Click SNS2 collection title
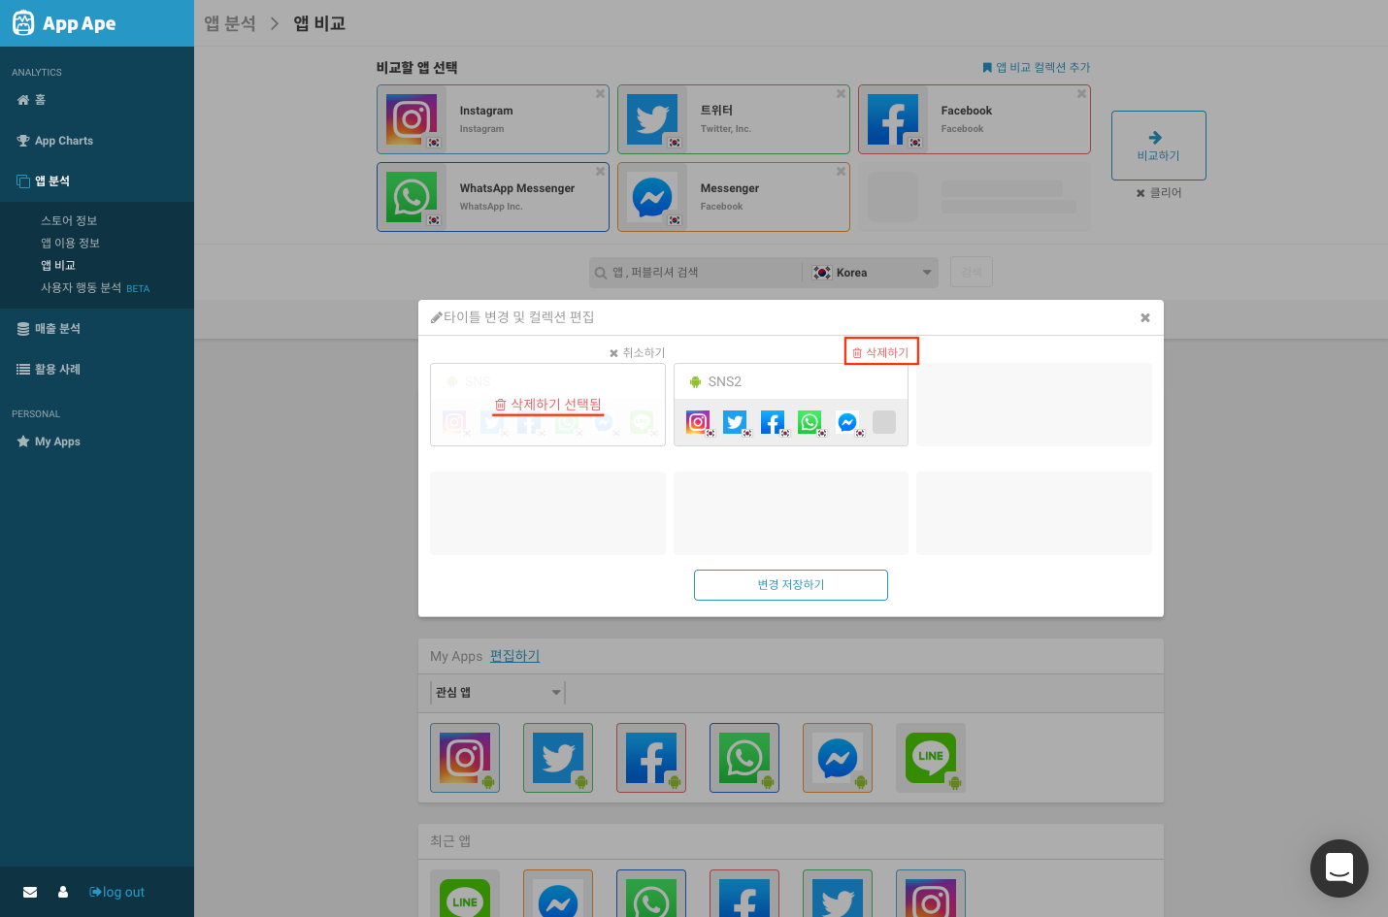Viewport: 1388px width, 917px height. tap(724, 382)
